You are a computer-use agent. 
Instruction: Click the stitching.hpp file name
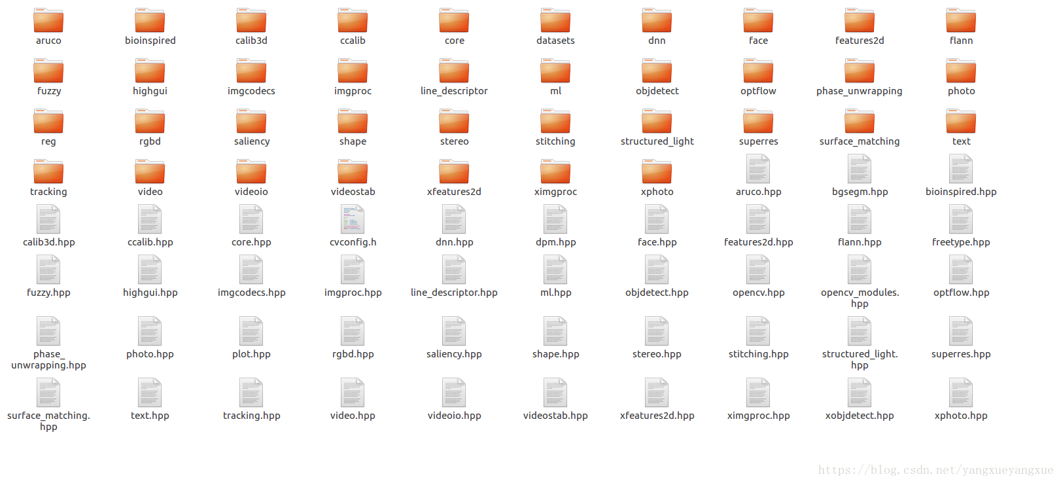[x=758, y=354]
